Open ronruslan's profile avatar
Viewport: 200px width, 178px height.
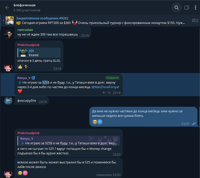(x=8, y=34)
